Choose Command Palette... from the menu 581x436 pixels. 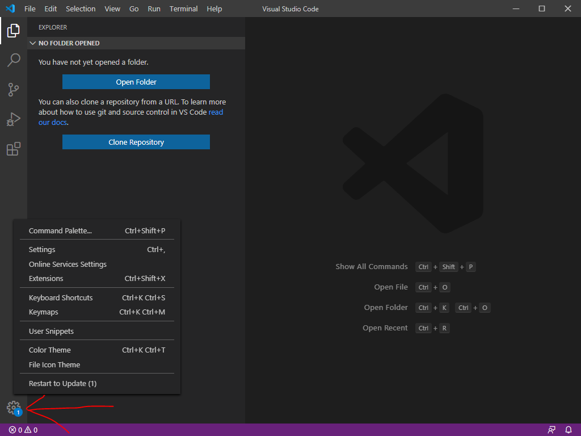[x=97, y=230]
